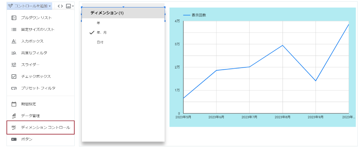Viewport: 362px width, 148px height.
Task: Click the fixed-size list icon
Action: 14,29
